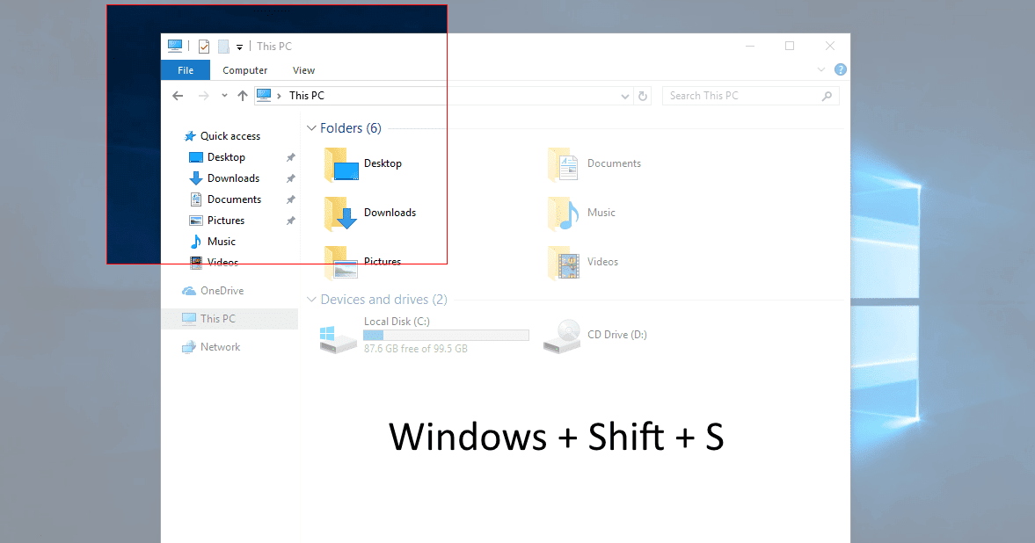Click the back navigation arrow
The width and height of the screenshot is (1035, 543).
pyautogui.click(x=178, y=95)
